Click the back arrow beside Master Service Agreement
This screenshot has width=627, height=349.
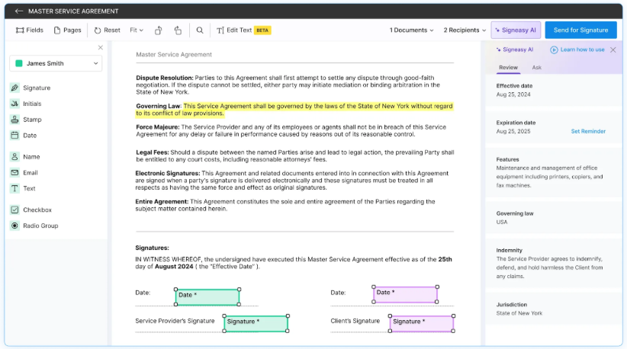click(x=19, y=11)
